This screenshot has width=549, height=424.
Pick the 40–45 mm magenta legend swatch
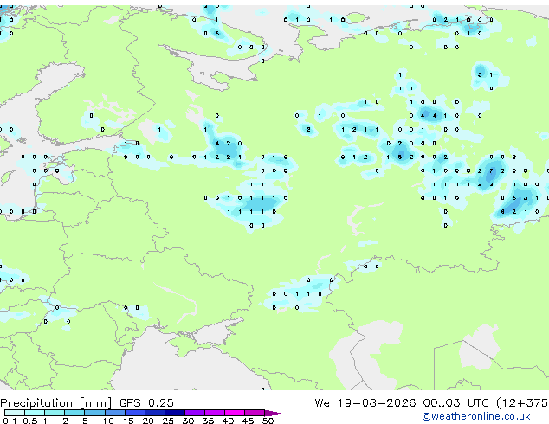pyautogui.click(x=235, y=413)
